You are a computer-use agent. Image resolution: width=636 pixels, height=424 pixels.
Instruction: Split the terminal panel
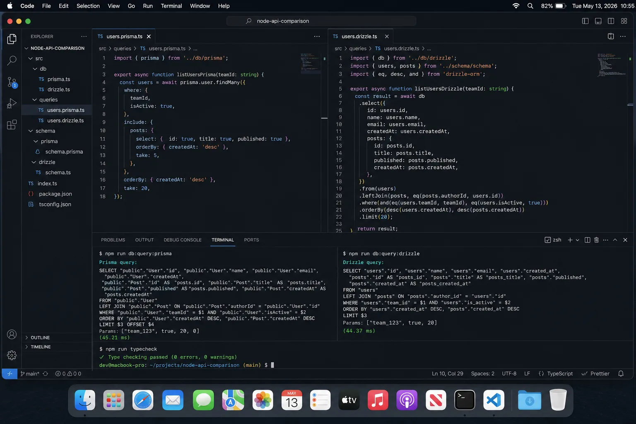587,240
